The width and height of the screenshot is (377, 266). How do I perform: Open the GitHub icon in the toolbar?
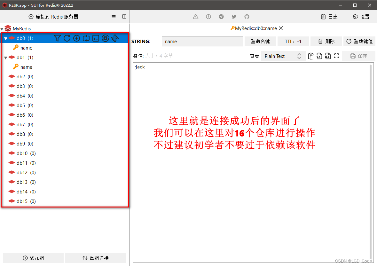tap(247, 17)
